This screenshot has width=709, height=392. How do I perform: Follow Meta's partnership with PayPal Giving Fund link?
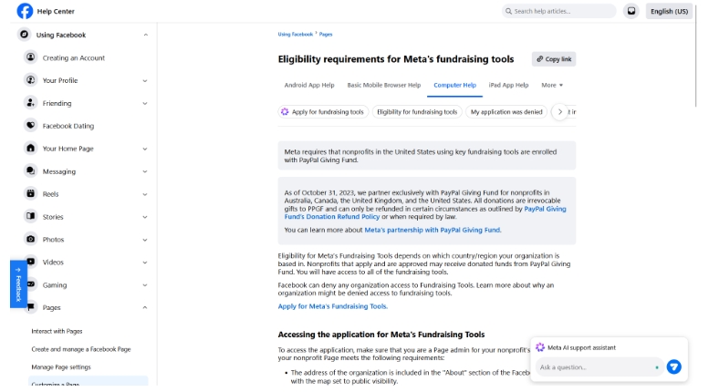433,230
